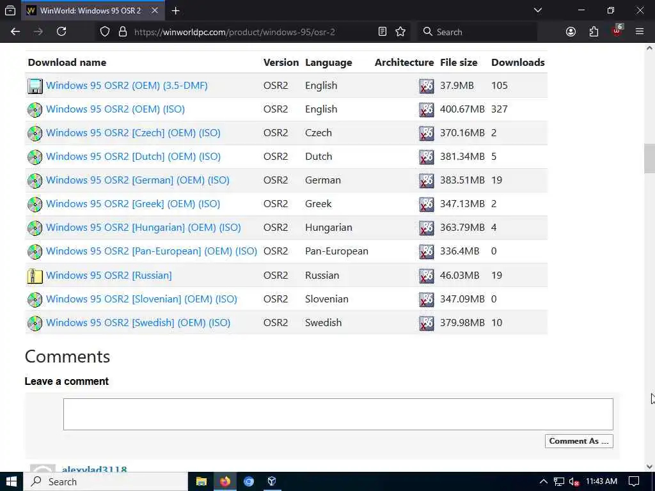Click the CD icon in the Slovenian row
This screenshot has height=491, width=655.
point(35,299)
